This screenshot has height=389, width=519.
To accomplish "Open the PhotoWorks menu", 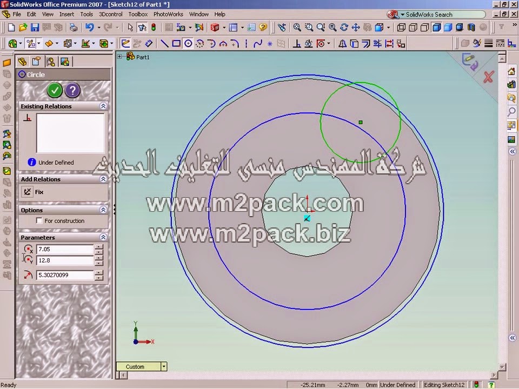I will click(168, 14).
